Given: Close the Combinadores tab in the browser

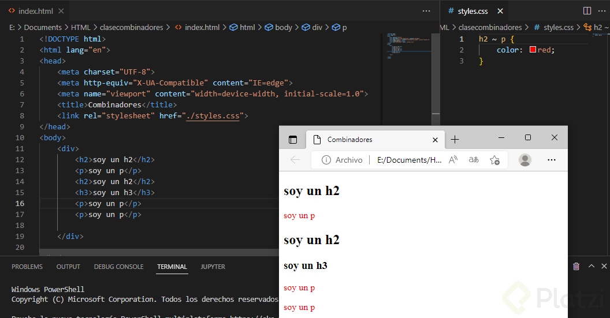Looking at the screenshot, I should point(436,140).
